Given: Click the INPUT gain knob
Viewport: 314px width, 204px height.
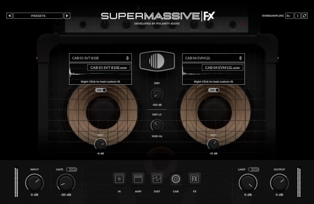Looking at the screenshot, I should click(x=35, y=183).
